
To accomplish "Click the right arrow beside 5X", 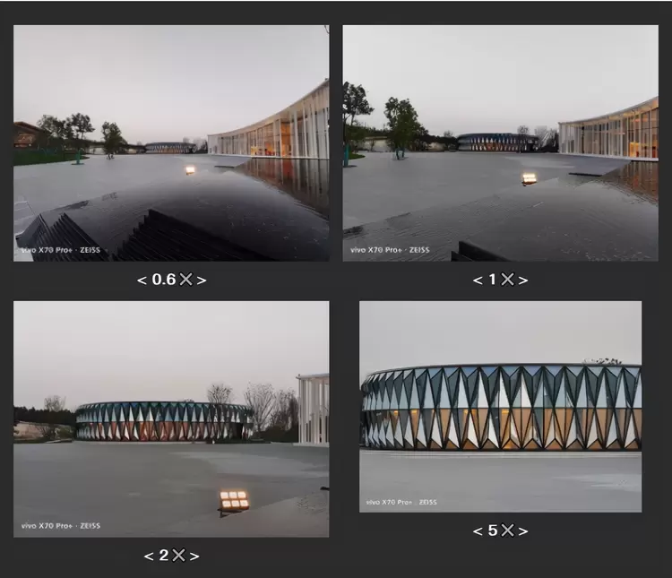I will coord(523,531).
